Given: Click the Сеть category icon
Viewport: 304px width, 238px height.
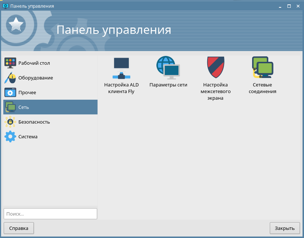Looking at the screenshot, I should point(10,107).
